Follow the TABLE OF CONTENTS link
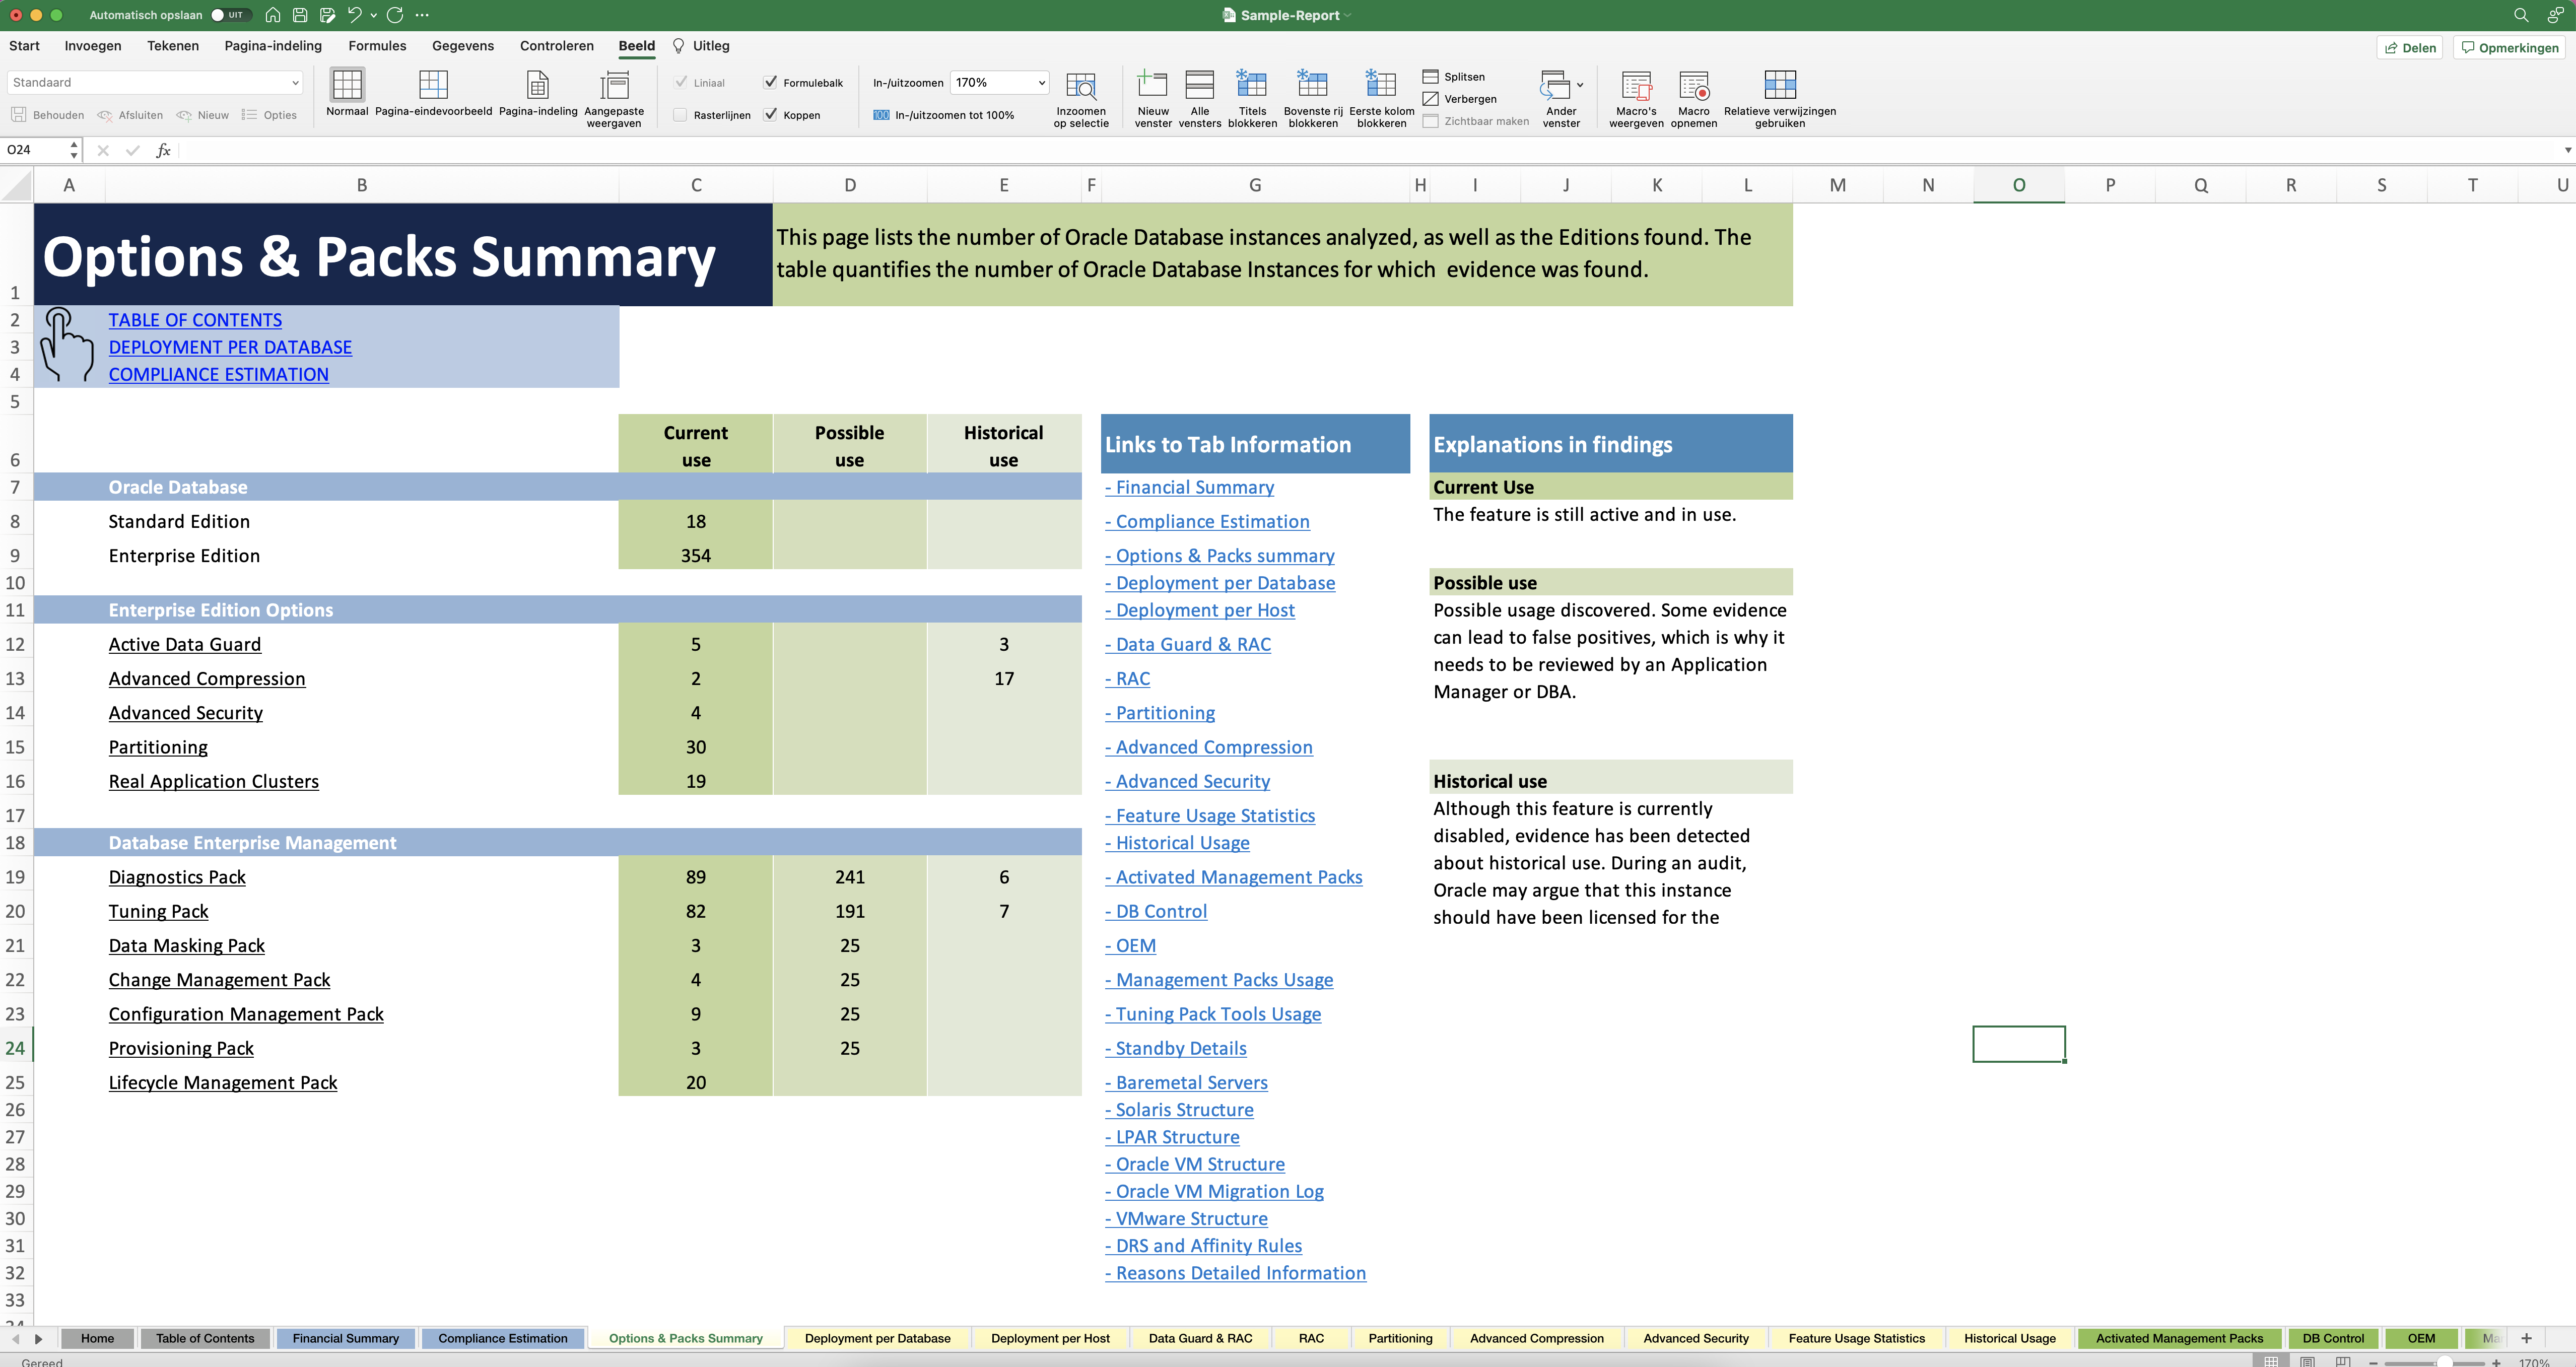Screen dimensions: 2576x1367 coord(195,320)
